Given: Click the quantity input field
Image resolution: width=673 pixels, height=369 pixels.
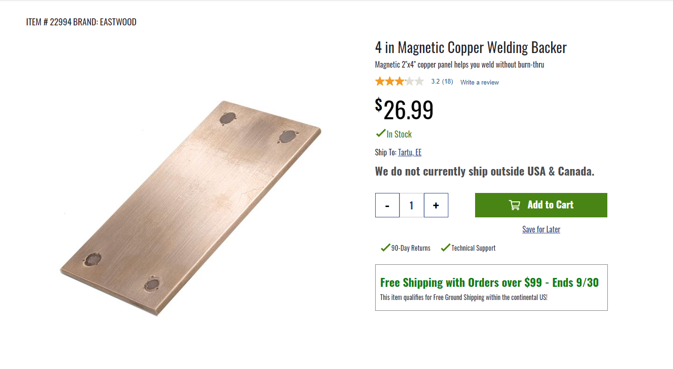Looking at the screenshot, I should coord(412,205).
